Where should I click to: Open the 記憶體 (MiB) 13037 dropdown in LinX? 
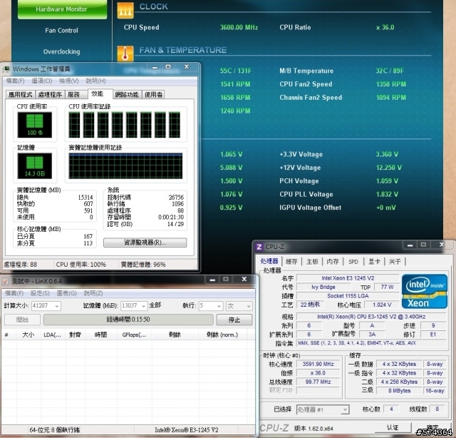[134, 306]
